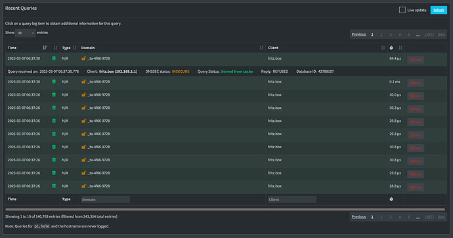Go to page 2 in top pagination

[x=381, y=34]
